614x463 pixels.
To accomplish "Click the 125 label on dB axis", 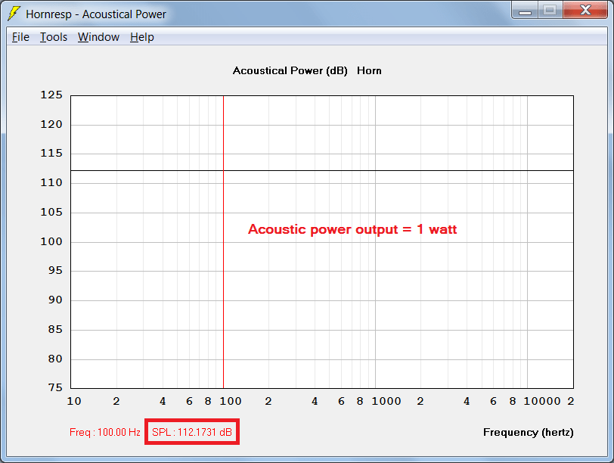I will pyautogui.click(x=51, y=95).
